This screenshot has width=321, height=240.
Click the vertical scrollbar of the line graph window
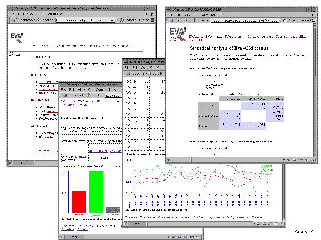pyautogui.click(x=284, y=192)
